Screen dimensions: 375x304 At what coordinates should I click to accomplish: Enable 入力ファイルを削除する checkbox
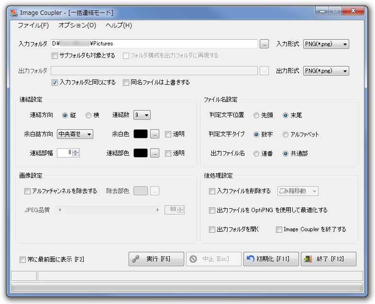tap(212, 191)
